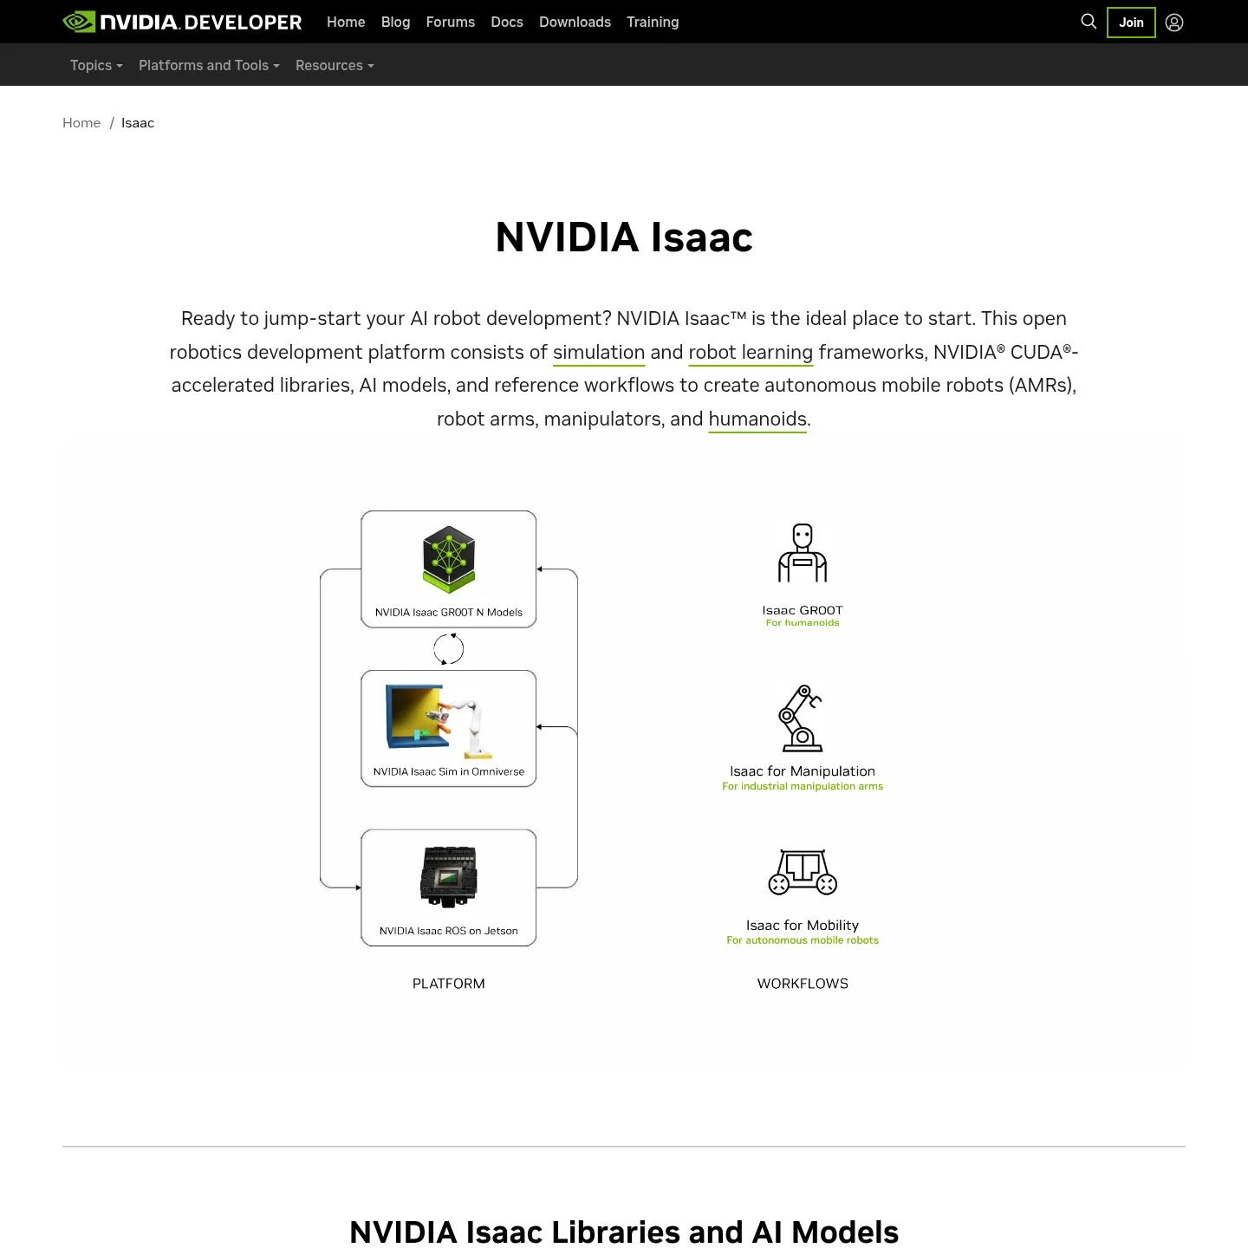Open the Training menu item
The width and height of the screenshot is (1248, 1248).
point(653,22)
